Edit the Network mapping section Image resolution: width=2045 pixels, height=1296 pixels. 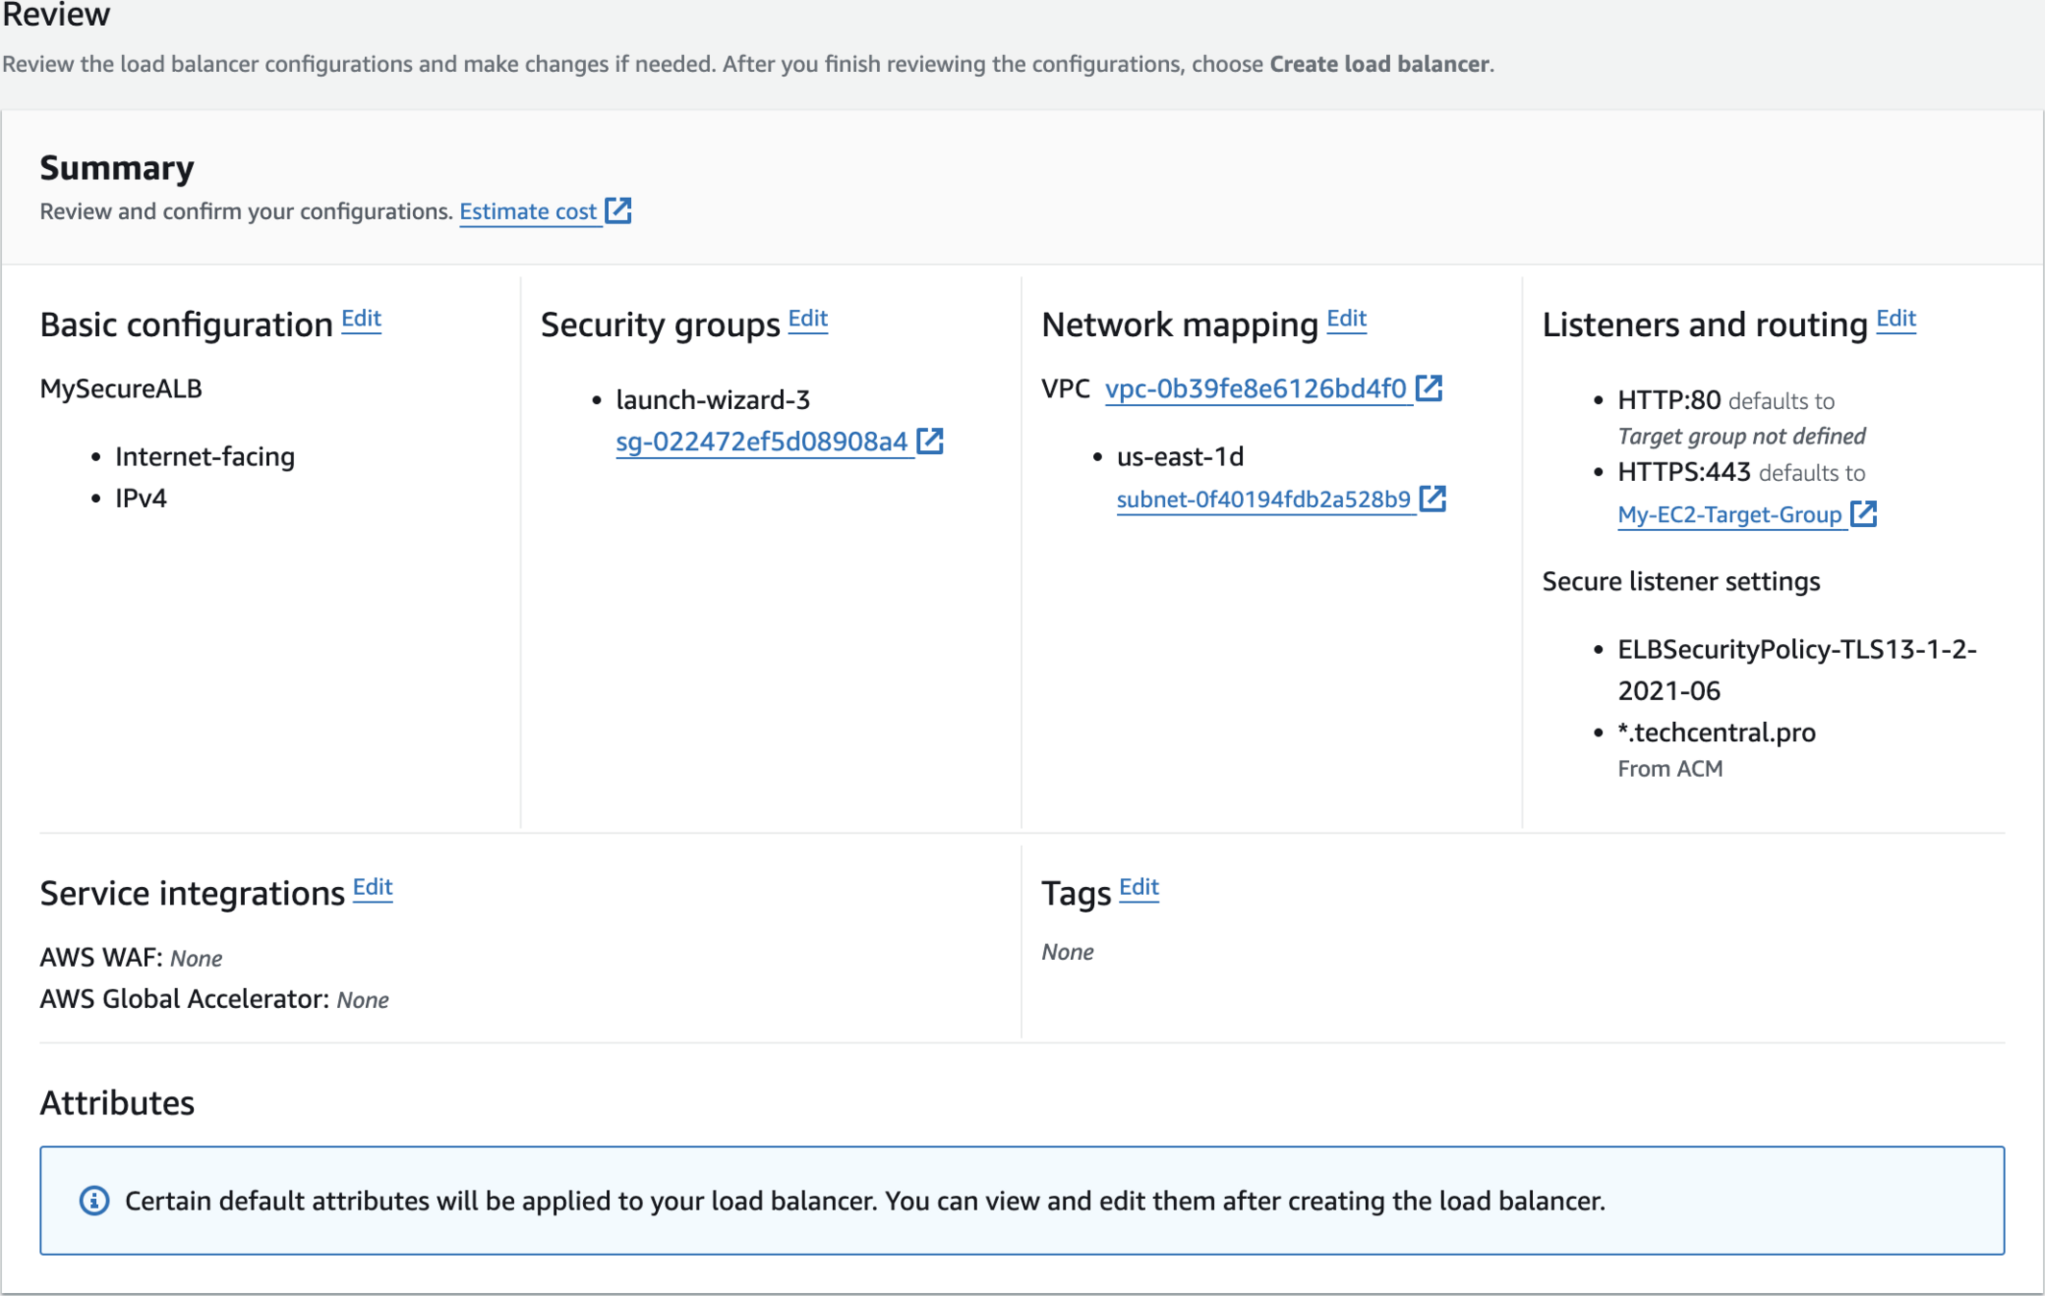point(1346,319)
